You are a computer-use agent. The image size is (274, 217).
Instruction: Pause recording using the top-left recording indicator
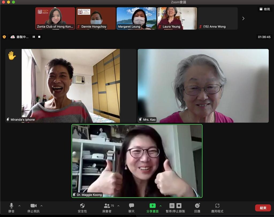(x=34, y=37)
